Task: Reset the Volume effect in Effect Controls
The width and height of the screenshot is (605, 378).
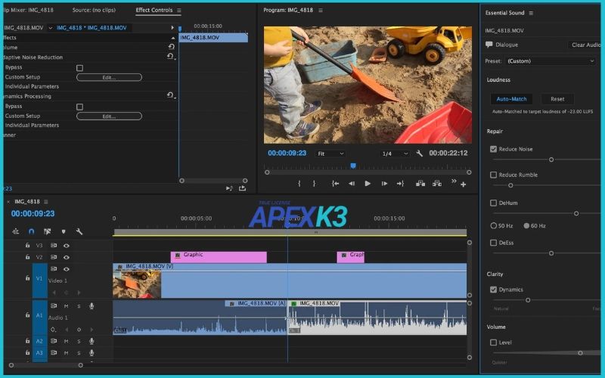Action: click(171, 47)
